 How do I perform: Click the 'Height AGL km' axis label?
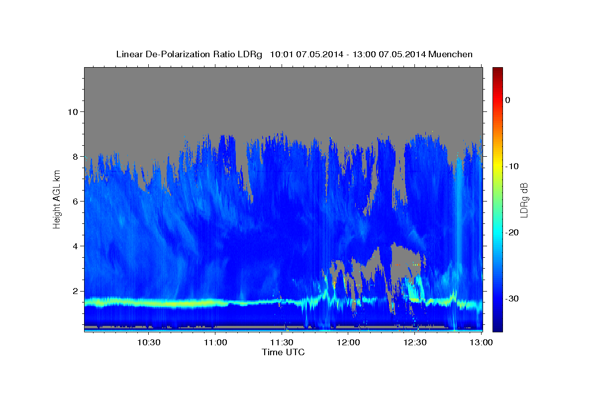click(57, 199)
